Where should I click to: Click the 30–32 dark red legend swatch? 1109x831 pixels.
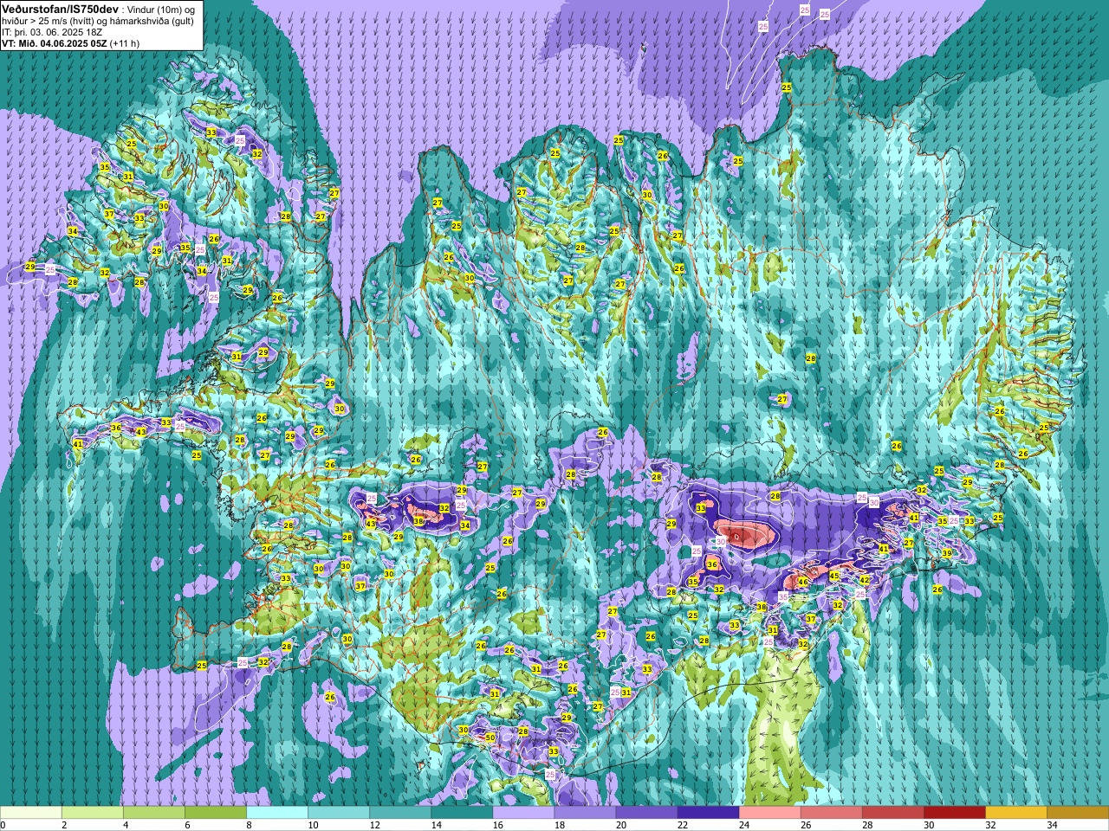coord(954,813)
